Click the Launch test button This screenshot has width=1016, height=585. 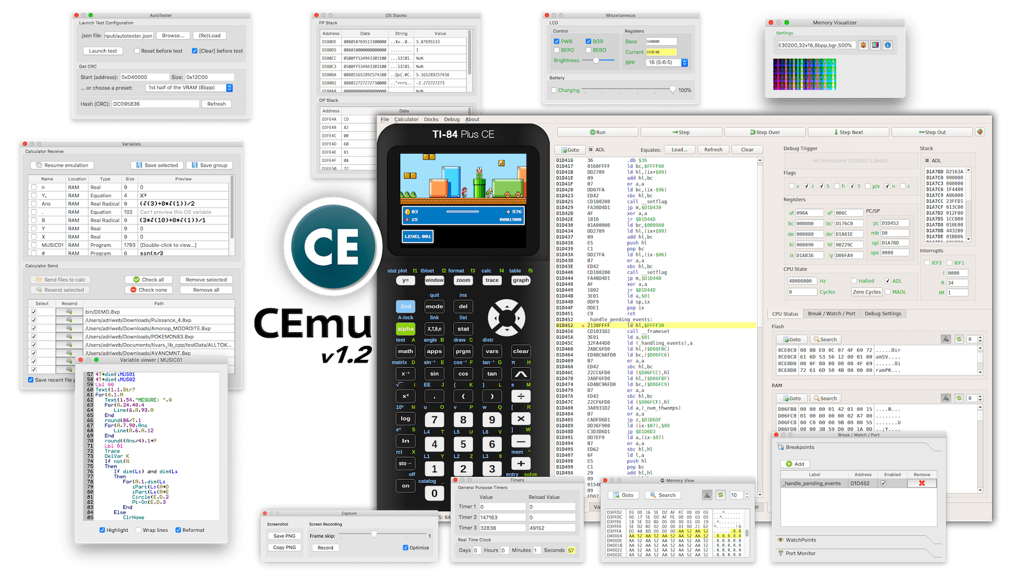103,51
